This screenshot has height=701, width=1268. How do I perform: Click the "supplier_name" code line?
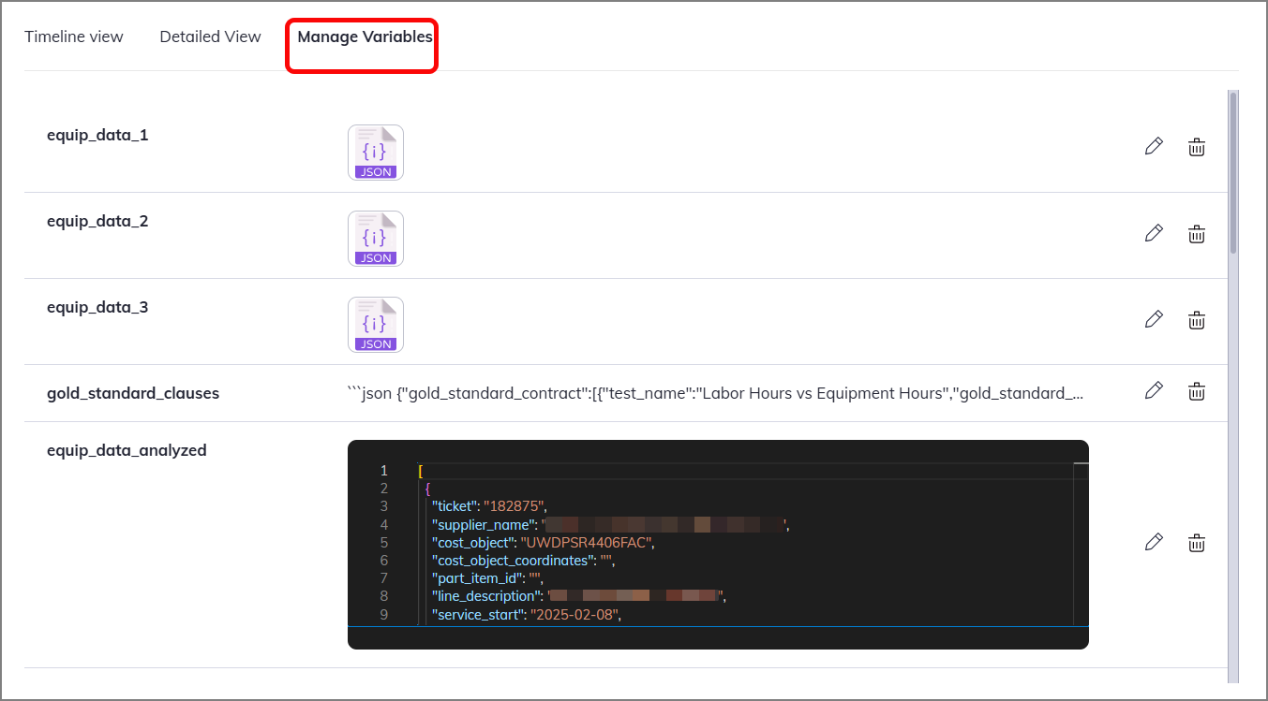click(610, 524)
